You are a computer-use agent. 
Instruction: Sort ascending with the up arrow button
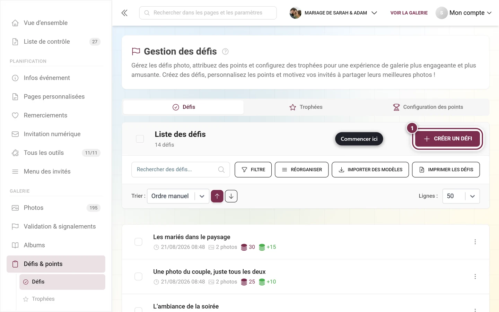tap(217, 196)
